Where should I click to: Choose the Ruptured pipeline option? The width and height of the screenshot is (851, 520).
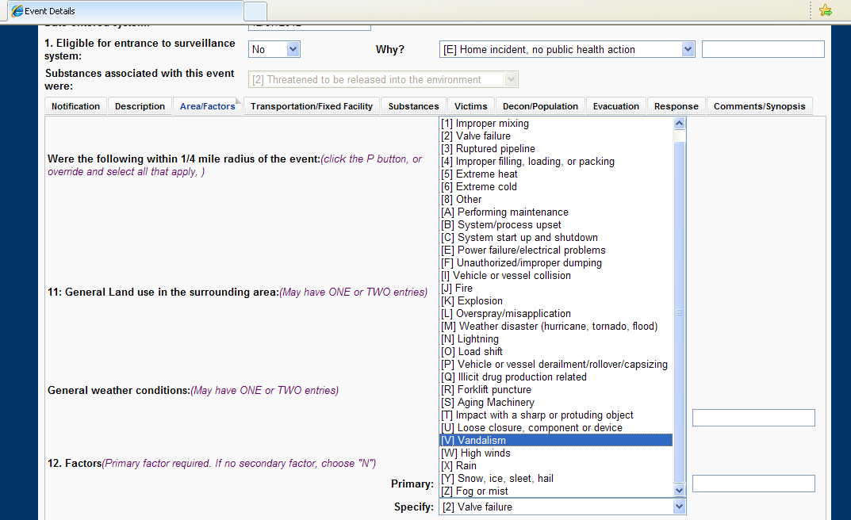pyautogui.click(x=555, y=149)
